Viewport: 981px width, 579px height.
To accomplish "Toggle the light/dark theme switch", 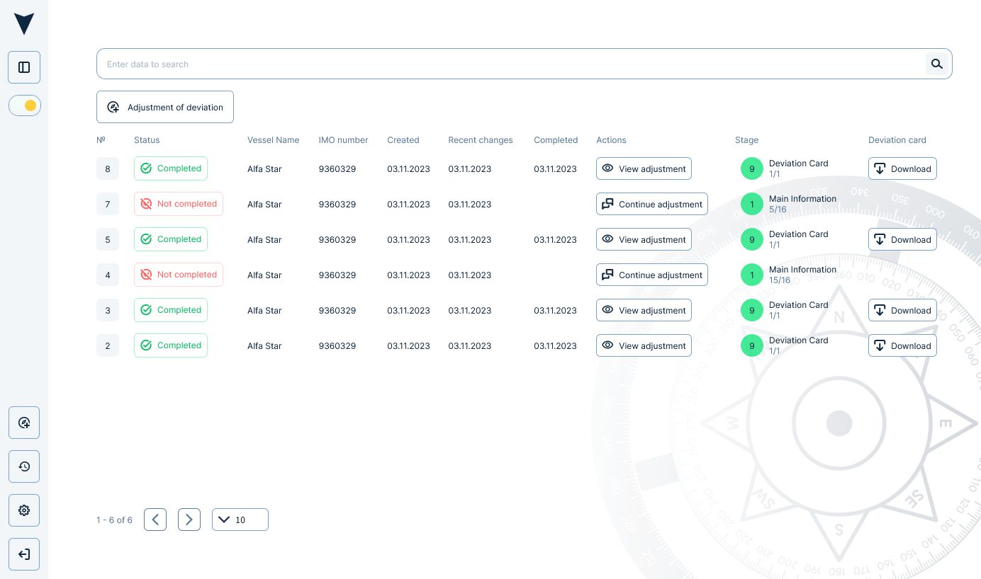I will (25, 105).
